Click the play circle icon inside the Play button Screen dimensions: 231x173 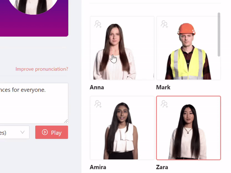pos(45,132)
